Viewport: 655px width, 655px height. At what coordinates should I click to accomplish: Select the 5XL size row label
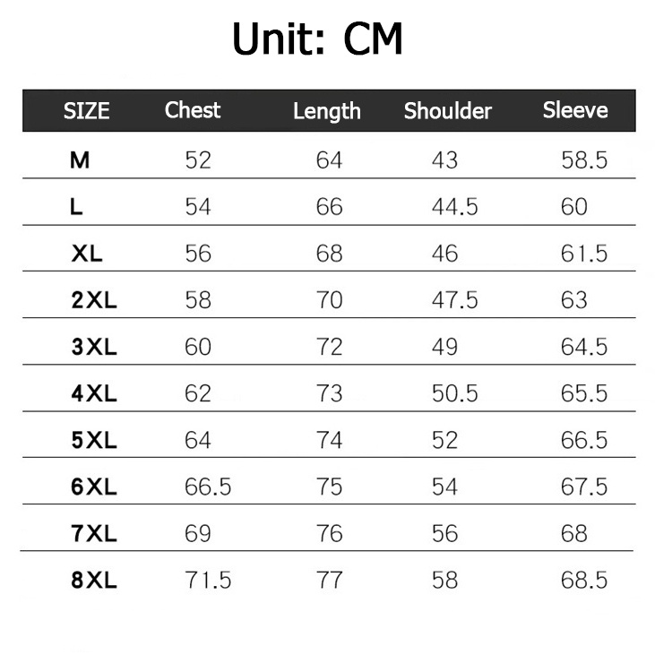(x=94, y=440)
